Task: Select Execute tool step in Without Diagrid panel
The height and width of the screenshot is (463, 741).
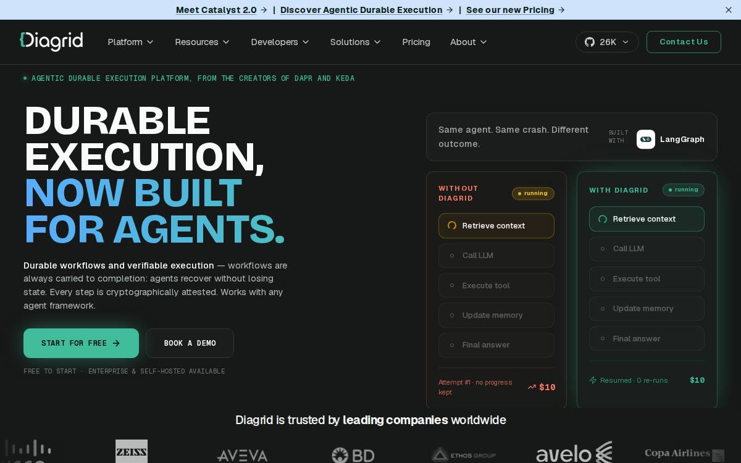Action: (496, 285)
